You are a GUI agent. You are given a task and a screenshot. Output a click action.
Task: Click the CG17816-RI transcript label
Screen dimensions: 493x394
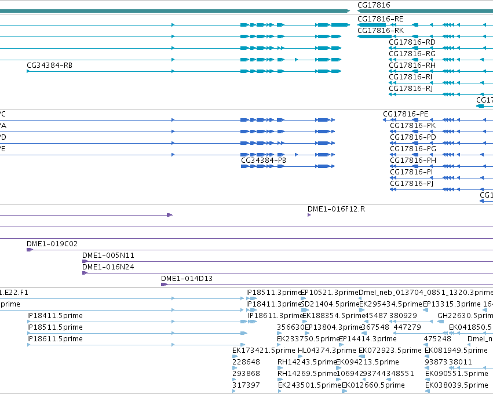[411, 77]
